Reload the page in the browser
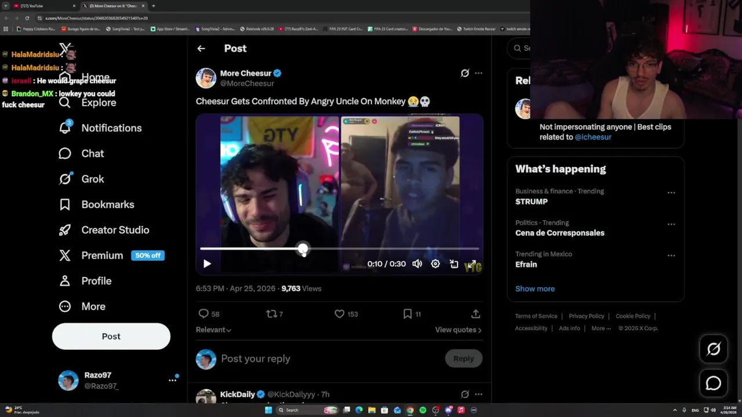The width and height of the screenshot is (742, 417). (27, 18)
